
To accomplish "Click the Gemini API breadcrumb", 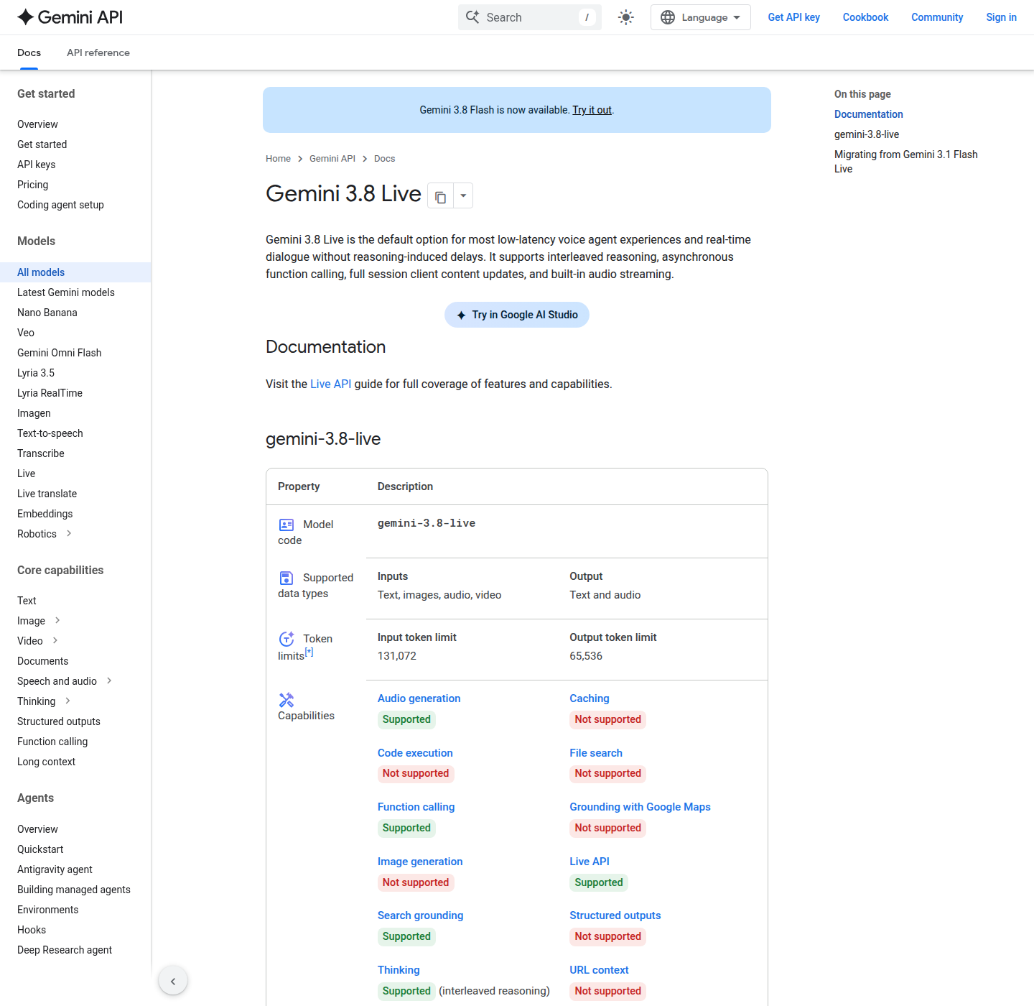I will point(332,158).
